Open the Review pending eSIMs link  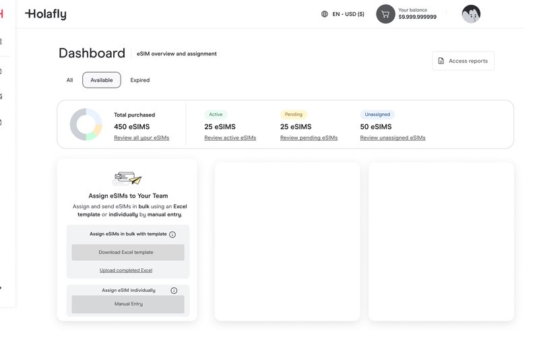(x=309, y=137)
